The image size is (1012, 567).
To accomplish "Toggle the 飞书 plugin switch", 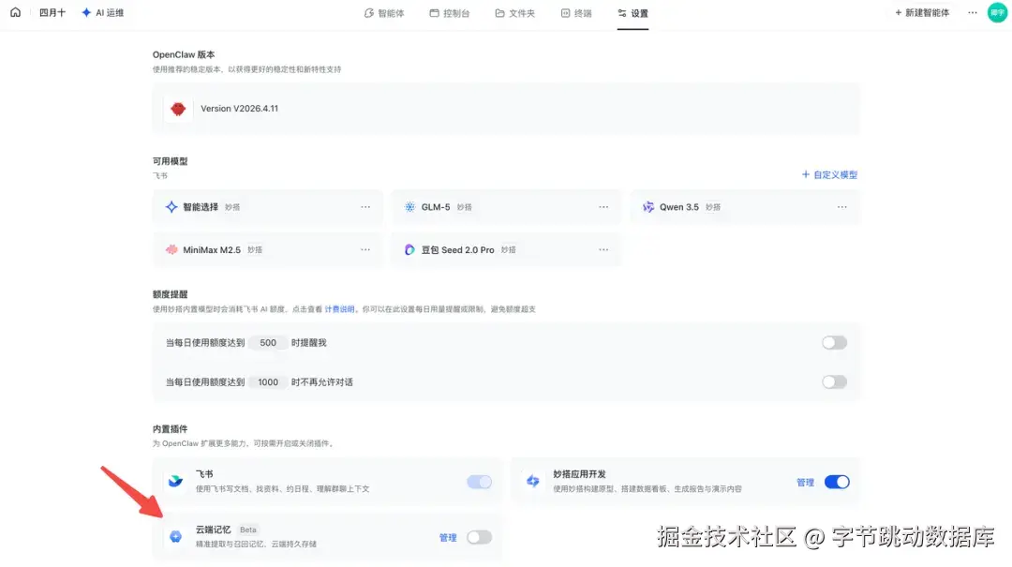I will 479,482.
